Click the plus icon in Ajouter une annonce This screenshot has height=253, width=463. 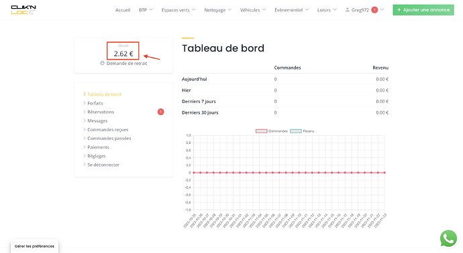(399, 10)
